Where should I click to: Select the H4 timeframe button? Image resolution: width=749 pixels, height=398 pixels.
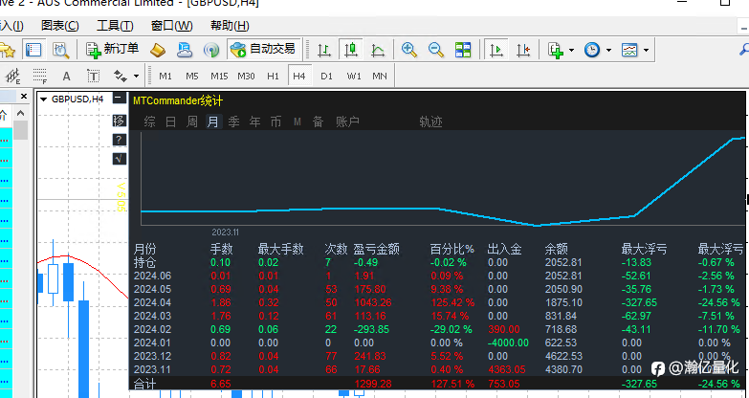299,76
